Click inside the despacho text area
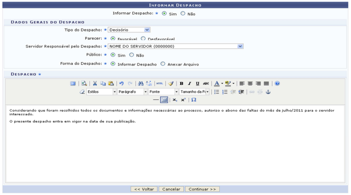The height and width of the screenshot is (195, 351). click(175, 144)
